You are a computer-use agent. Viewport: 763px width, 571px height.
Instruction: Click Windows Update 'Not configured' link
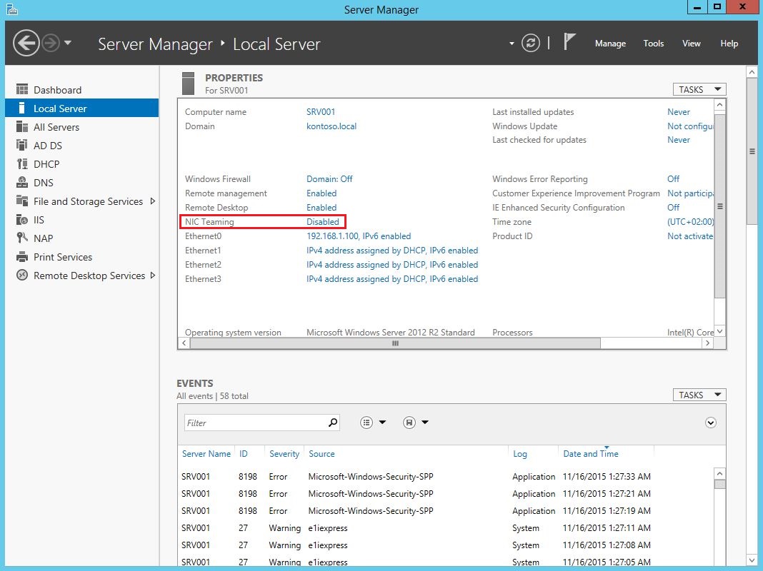pos(691,126)
